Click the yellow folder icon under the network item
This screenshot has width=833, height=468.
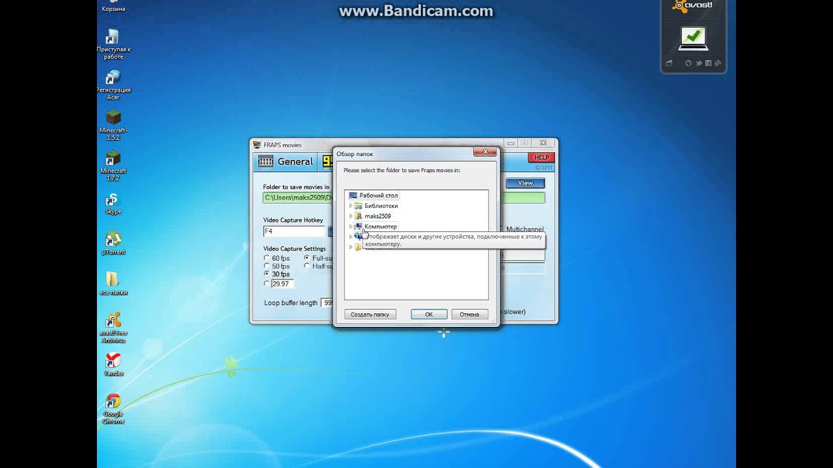tap(359, 247)
